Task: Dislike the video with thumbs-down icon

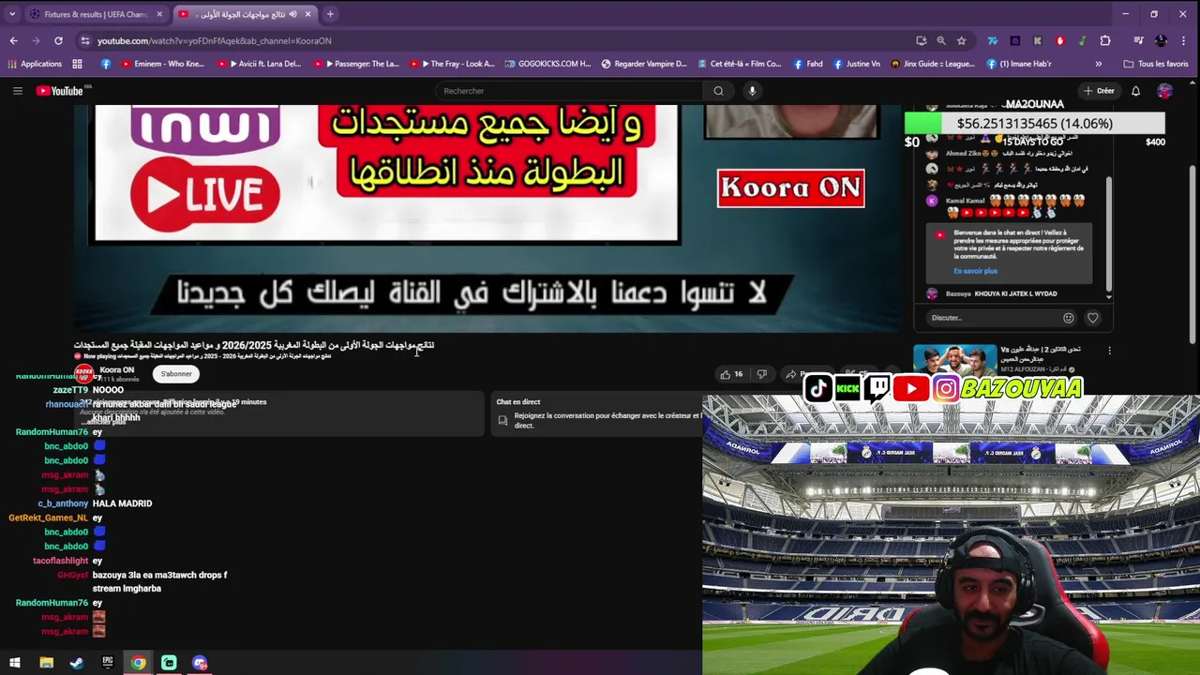Action: (x=761, y=374)
